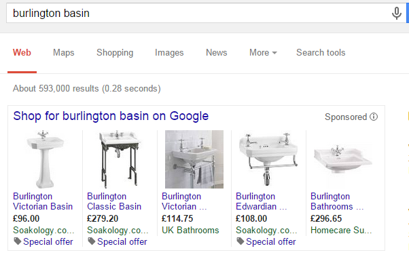This screenshot has width=409, height=257.
Task: Click Special offer under £108.00 Edwardian
Action: point(271,241)
